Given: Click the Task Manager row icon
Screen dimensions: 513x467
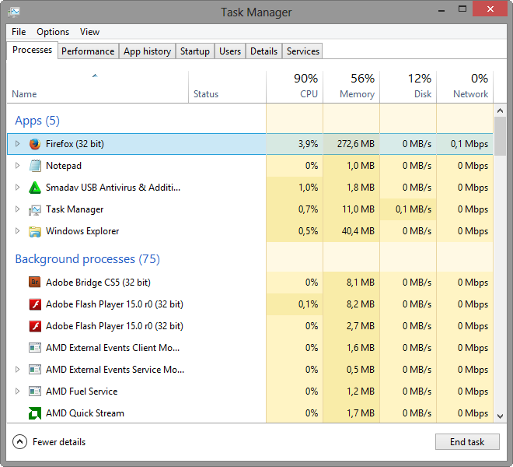Looking at the screenshot, I should click(x=35, y=209).
